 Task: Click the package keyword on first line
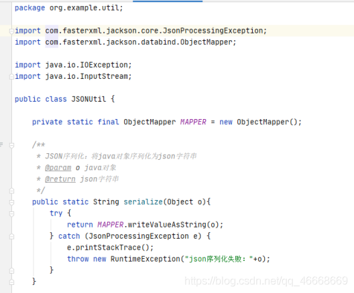pos(29,8)
